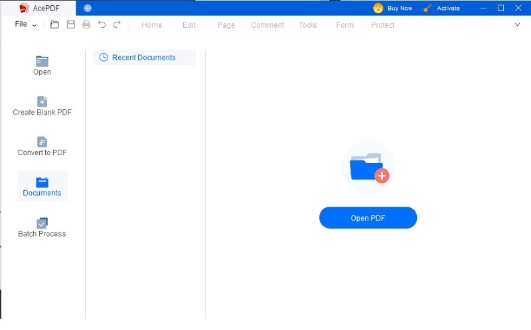Select Create Blank PDF in sidebar
The height and width of the screenshot is (330, 531).
[x=42, y=106]
